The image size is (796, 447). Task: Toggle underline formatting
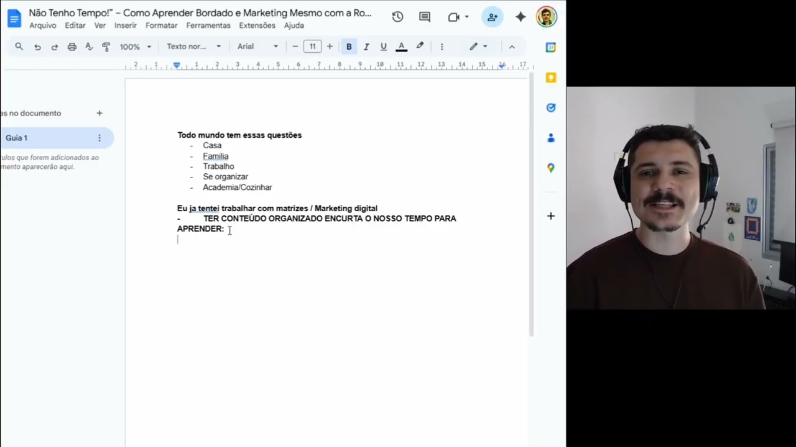(384, 47)
